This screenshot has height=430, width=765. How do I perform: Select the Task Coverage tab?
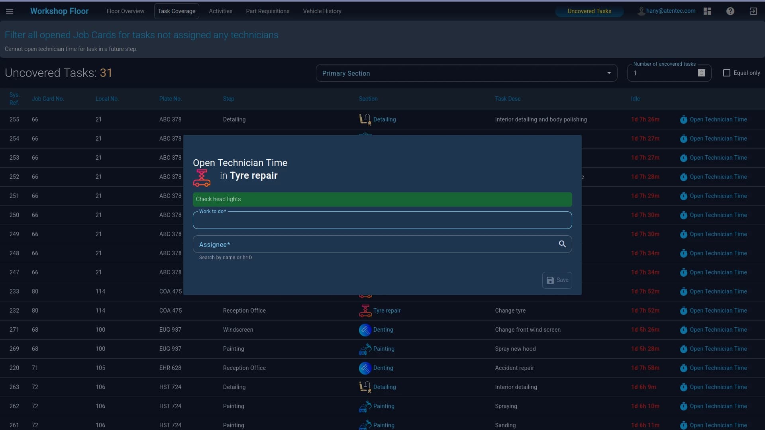tap(177, 11)
